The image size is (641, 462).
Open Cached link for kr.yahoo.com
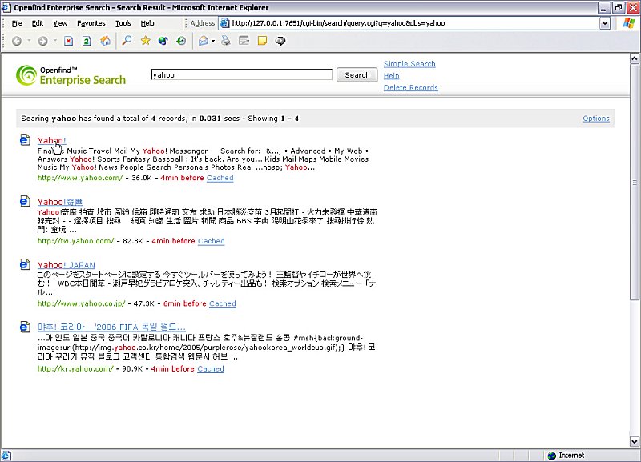coord(211,369)
